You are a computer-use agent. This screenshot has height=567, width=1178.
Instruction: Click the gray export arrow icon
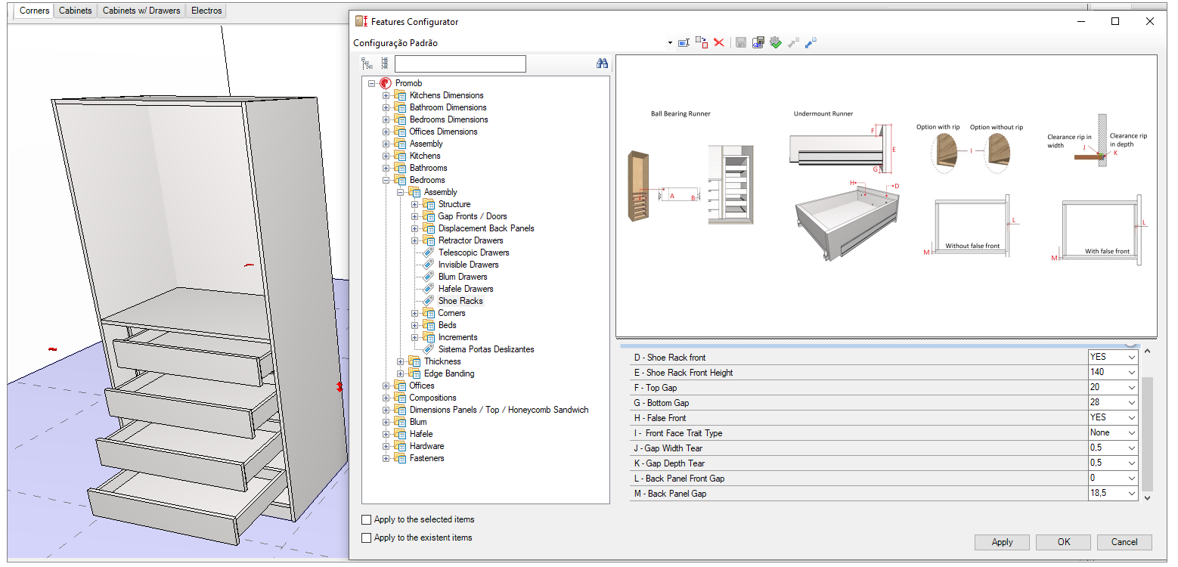pyautogui.click(x=793, y=43)
